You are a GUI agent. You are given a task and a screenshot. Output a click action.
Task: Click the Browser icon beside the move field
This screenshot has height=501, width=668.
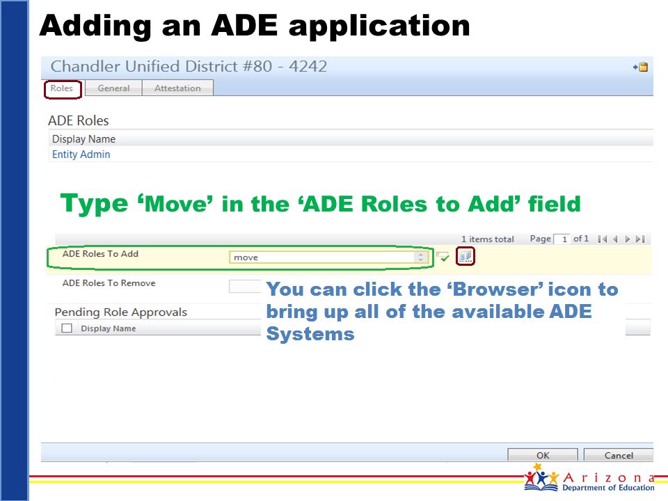465,257
